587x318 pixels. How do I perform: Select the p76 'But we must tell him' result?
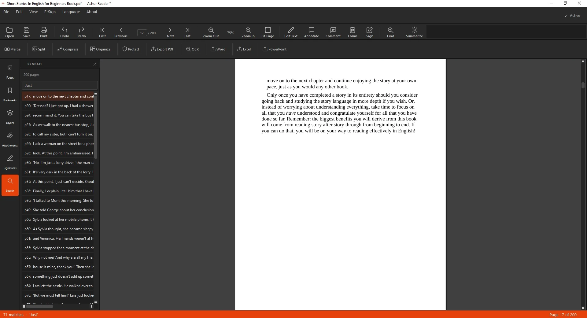pyautogui.click(x=58, y=295)
